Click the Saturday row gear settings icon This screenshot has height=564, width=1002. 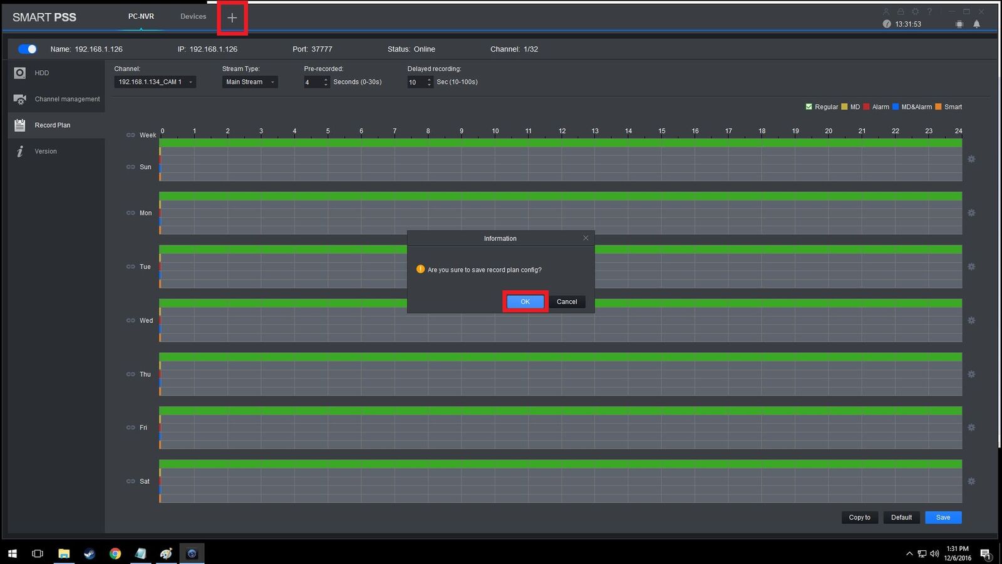pos(971,481)
